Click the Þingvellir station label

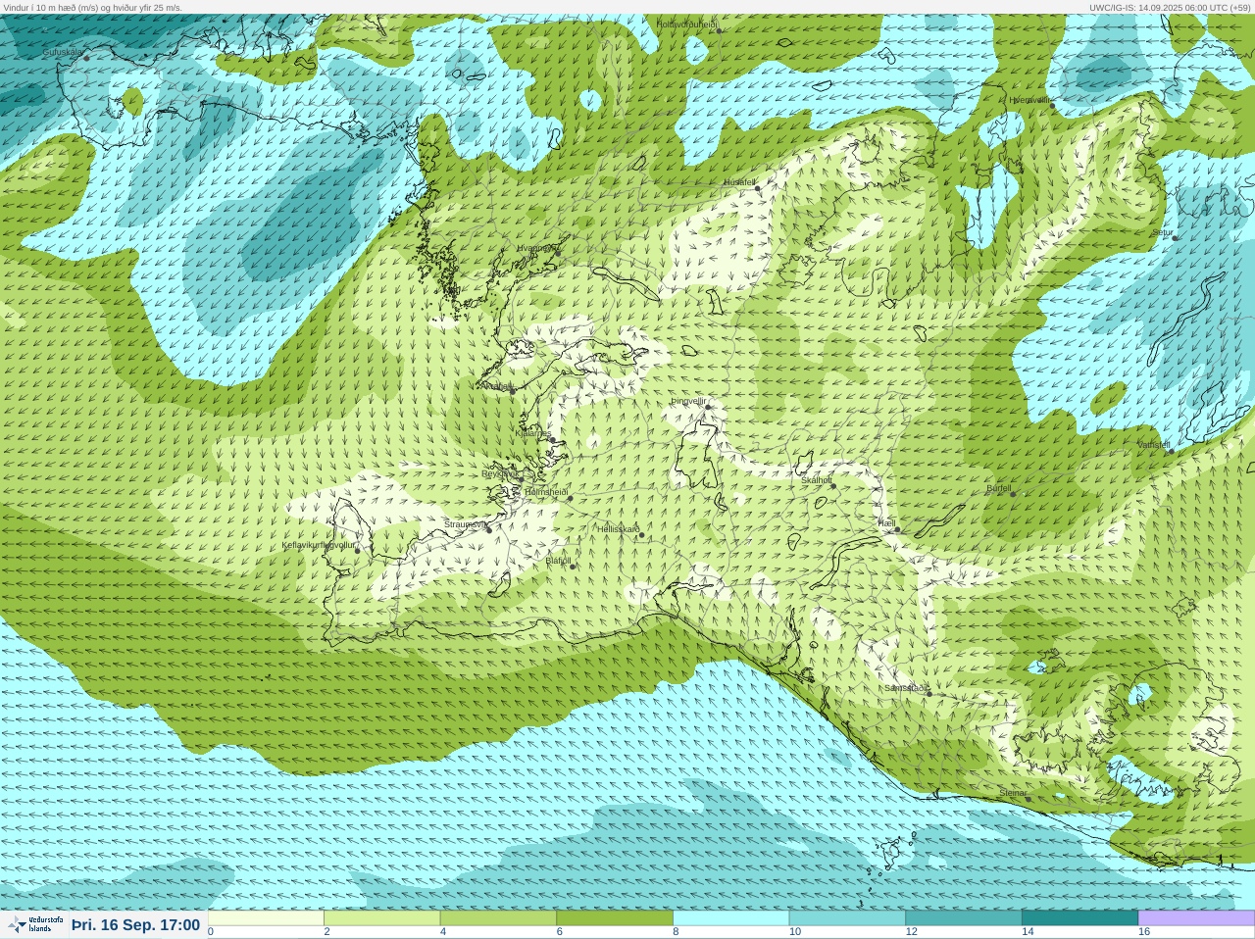[x=688, y=401]
